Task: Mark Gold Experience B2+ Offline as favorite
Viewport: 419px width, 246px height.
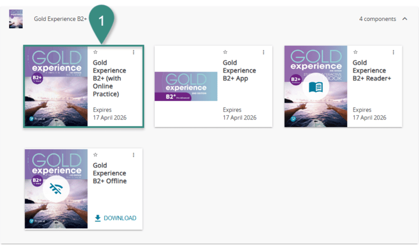Action: tap(95, 155)
